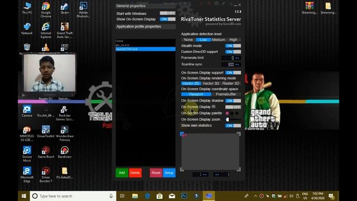This screenshot has height=201, width=357.
Task: Launch Microsoft Edge desktop shortcut
Action: pos(27,174)
